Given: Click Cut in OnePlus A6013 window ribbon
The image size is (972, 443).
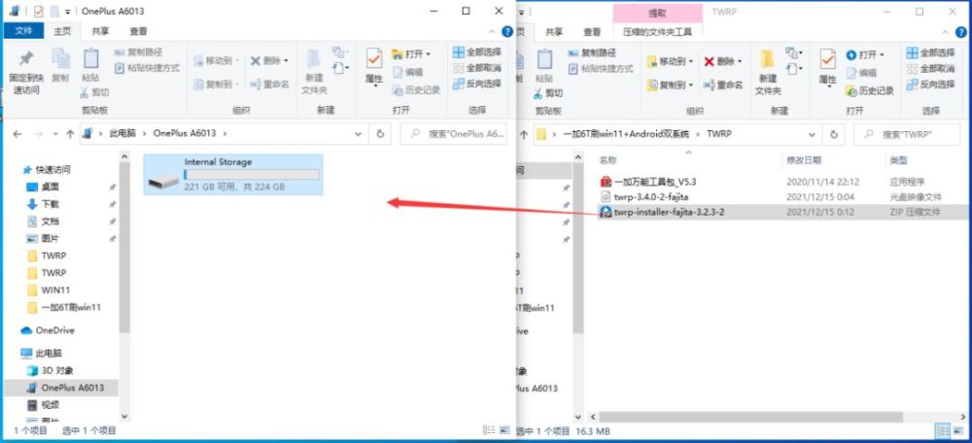Looking at the screenshot, I should [x=95, y=92].
